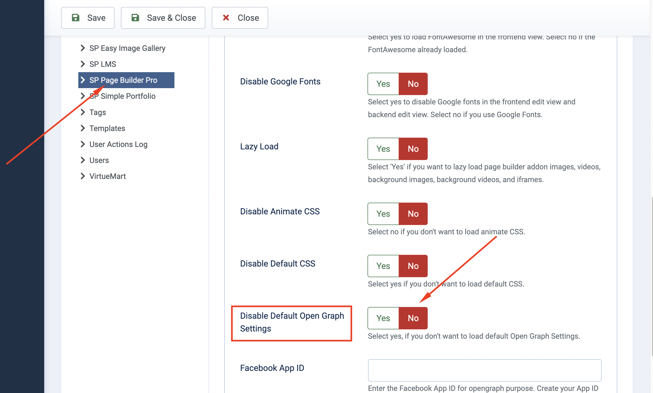The width and height of the screenshot is (653, 393).
Task: Set Disable Google Fonts to Yes
Action: [x=383, y=84]
